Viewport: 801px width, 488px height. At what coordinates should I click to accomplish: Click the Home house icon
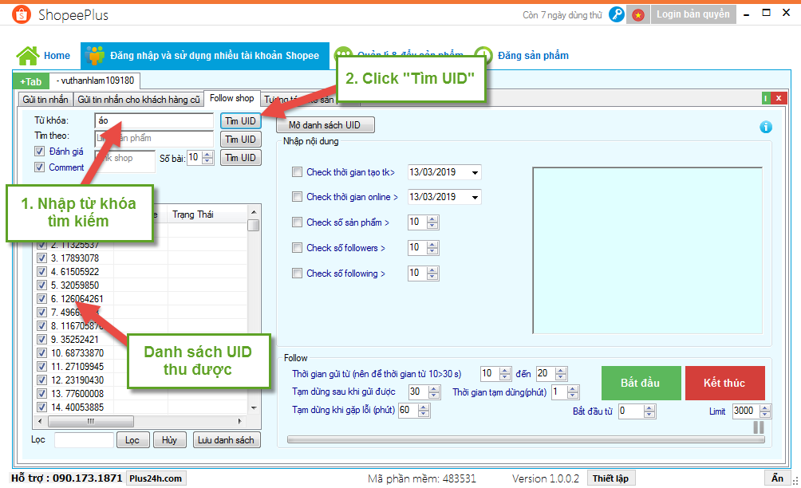(28, 56)
